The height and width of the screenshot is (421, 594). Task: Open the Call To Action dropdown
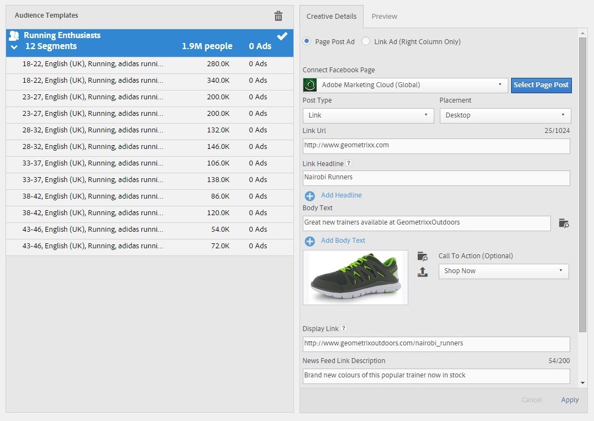[x=503, y=271]
